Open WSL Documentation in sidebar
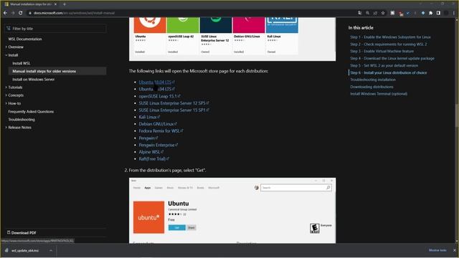 point(25,39)
